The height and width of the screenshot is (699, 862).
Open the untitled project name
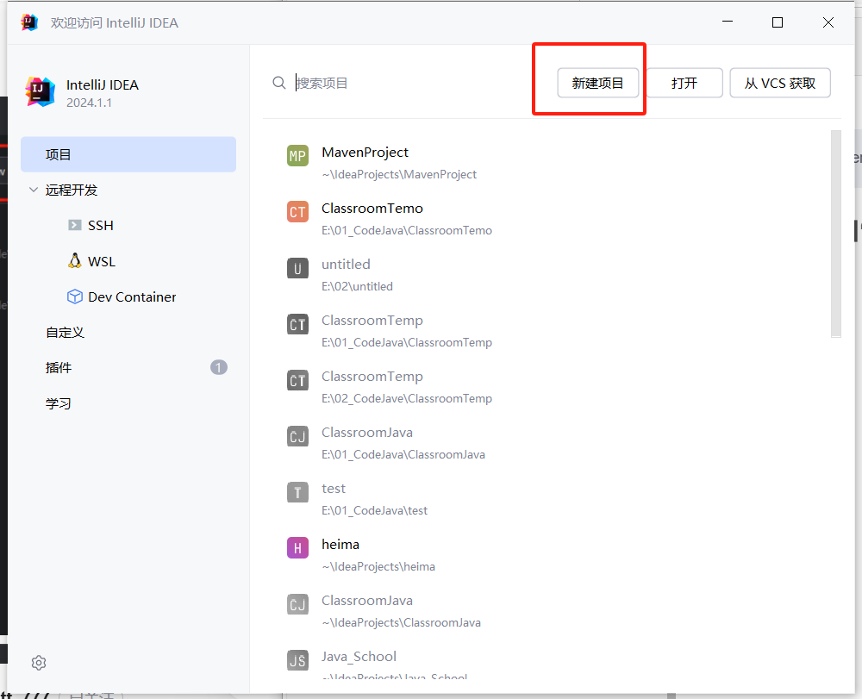click(x=346, y=265)
